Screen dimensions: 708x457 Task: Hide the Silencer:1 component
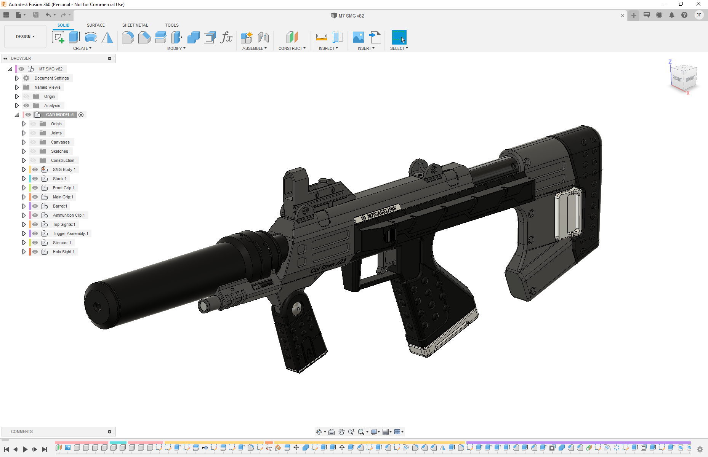(35, 243)
